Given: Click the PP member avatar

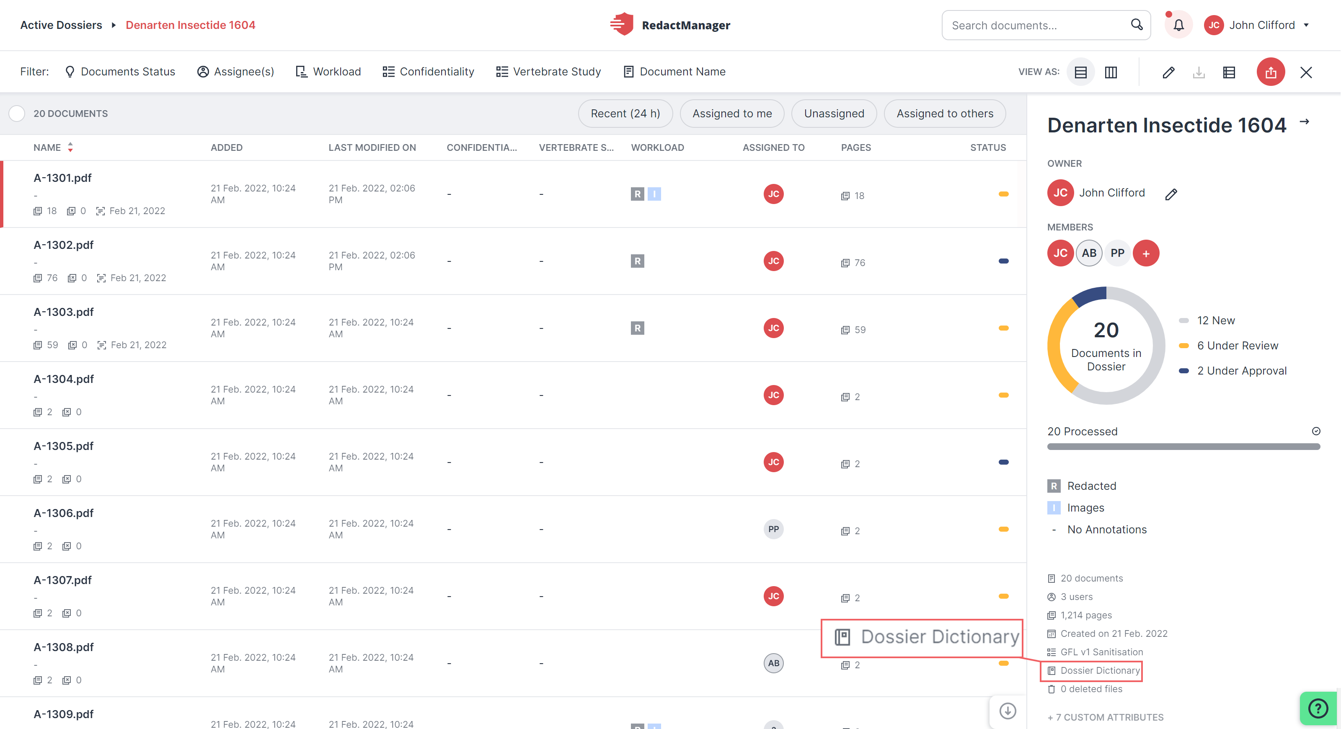Looking at the screenshot, I should pos(1117,253).
